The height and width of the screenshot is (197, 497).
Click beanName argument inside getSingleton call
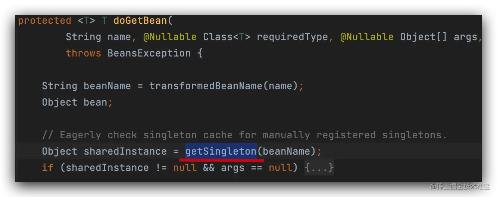287,151
